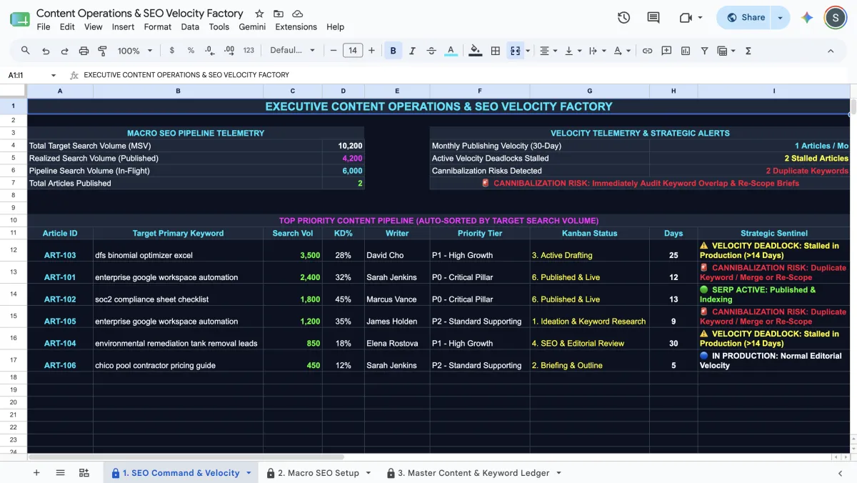The height and width of the screenshot is (483, 857).
Task: Open the name box dropdown arrow
Action: [53, 75]
